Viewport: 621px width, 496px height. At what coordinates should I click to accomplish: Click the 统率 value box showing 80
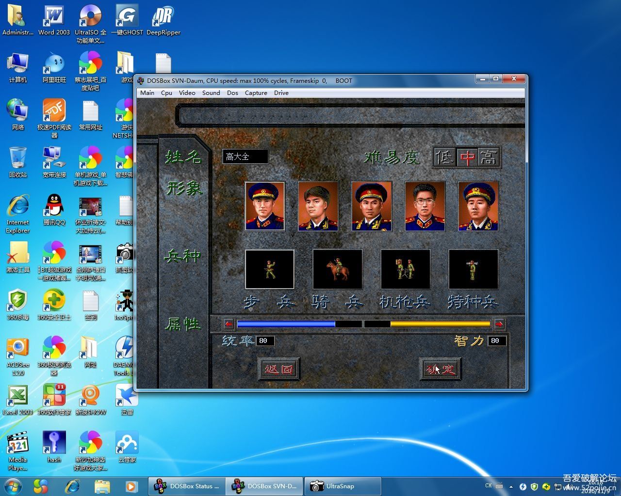click(x=265, y=341)
